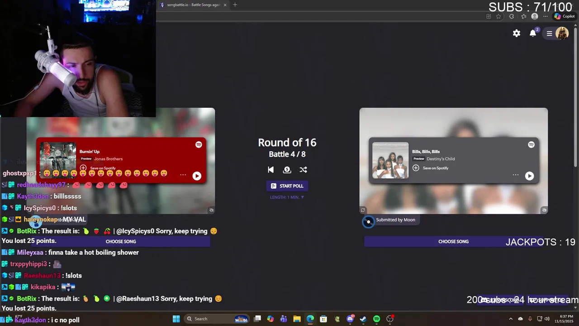Select the songbattle.io browser tab
The image size is (579, 326).
(x=193, y=5)
